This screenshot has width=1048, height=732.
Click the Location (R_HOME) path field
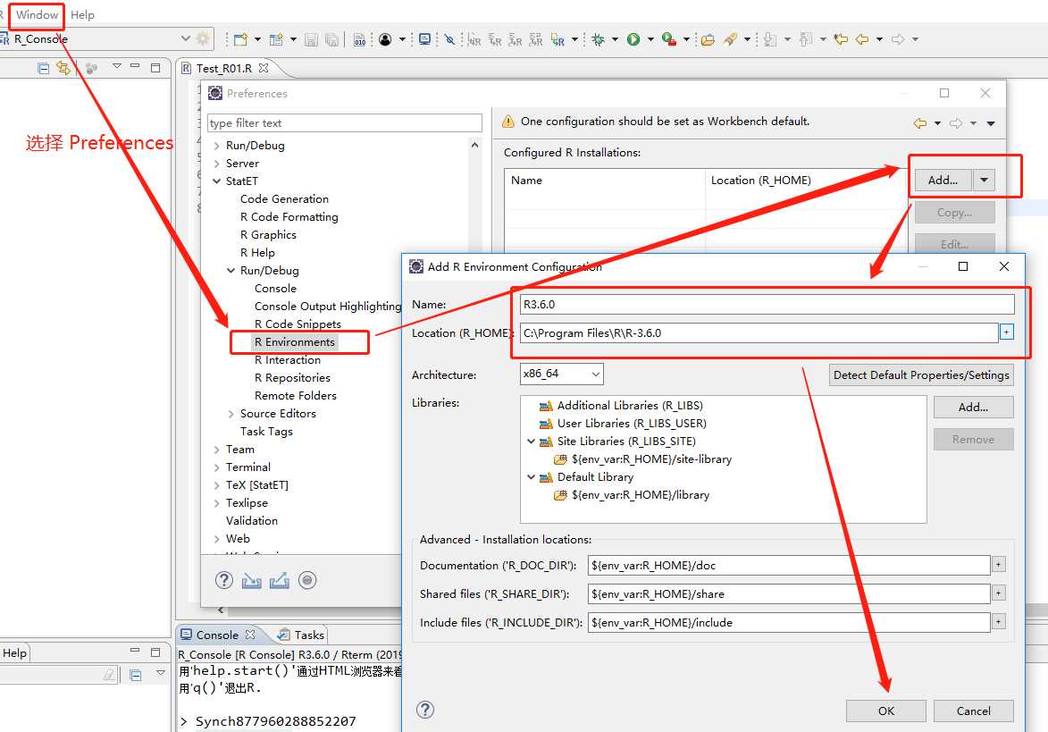[759, 332]
